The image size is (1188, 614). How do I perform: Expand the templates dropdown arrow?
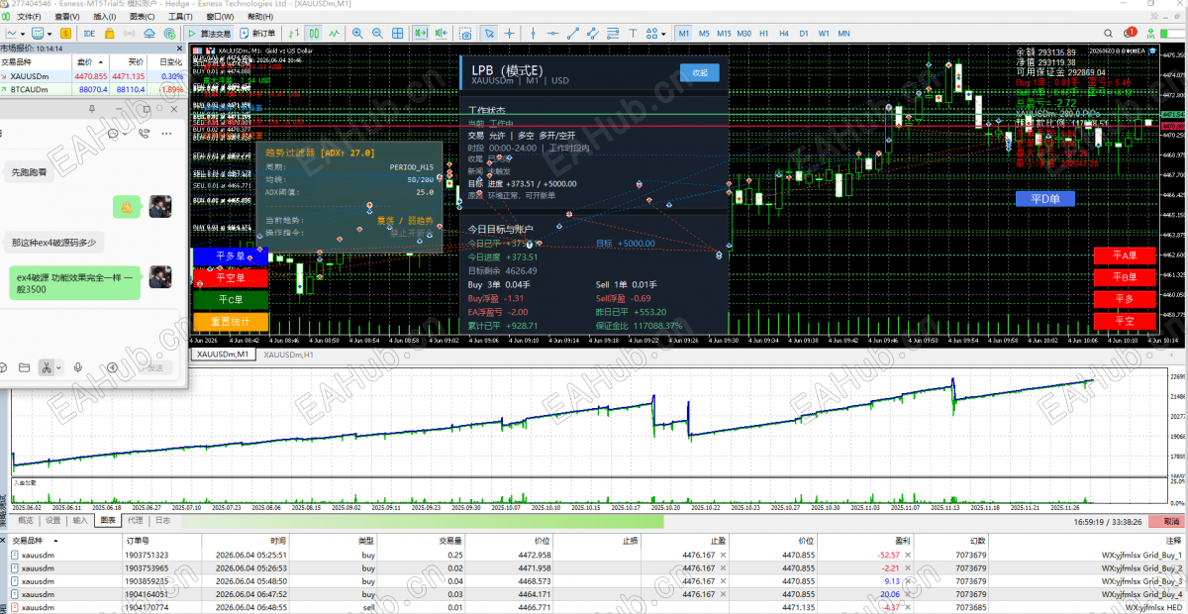[x=49, y=34]
